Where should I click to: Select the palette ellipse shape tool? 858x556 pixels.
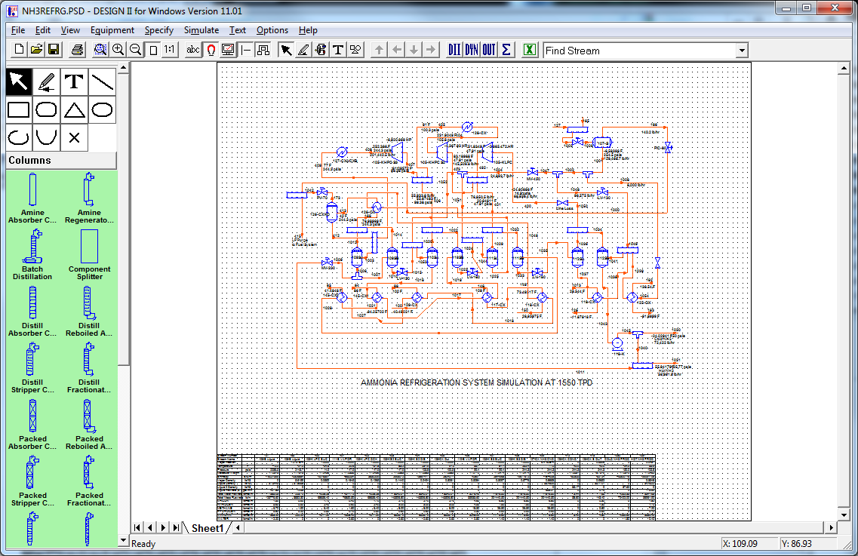103,109
